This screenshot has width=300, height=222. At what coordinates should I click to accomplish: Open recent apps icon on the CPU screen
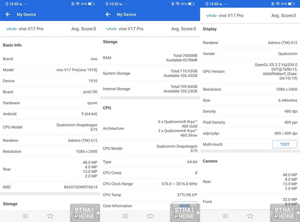point(125,216)
